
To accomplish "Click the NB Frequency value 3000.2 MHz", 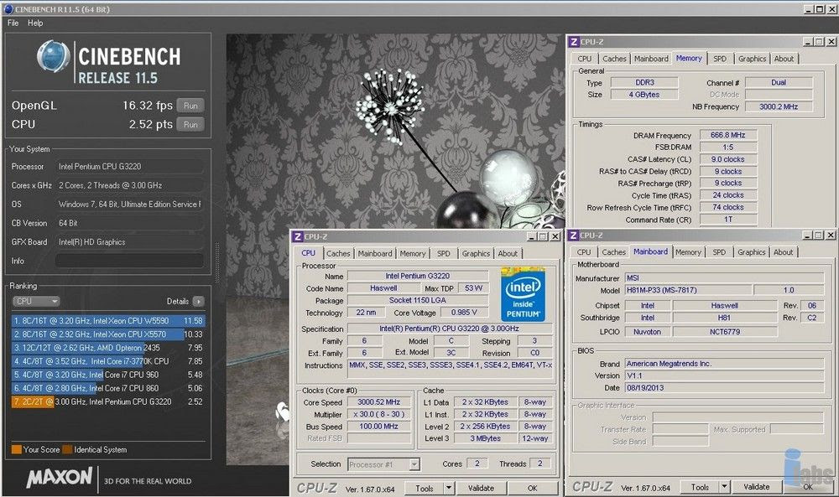I will (x=779, y=107).
